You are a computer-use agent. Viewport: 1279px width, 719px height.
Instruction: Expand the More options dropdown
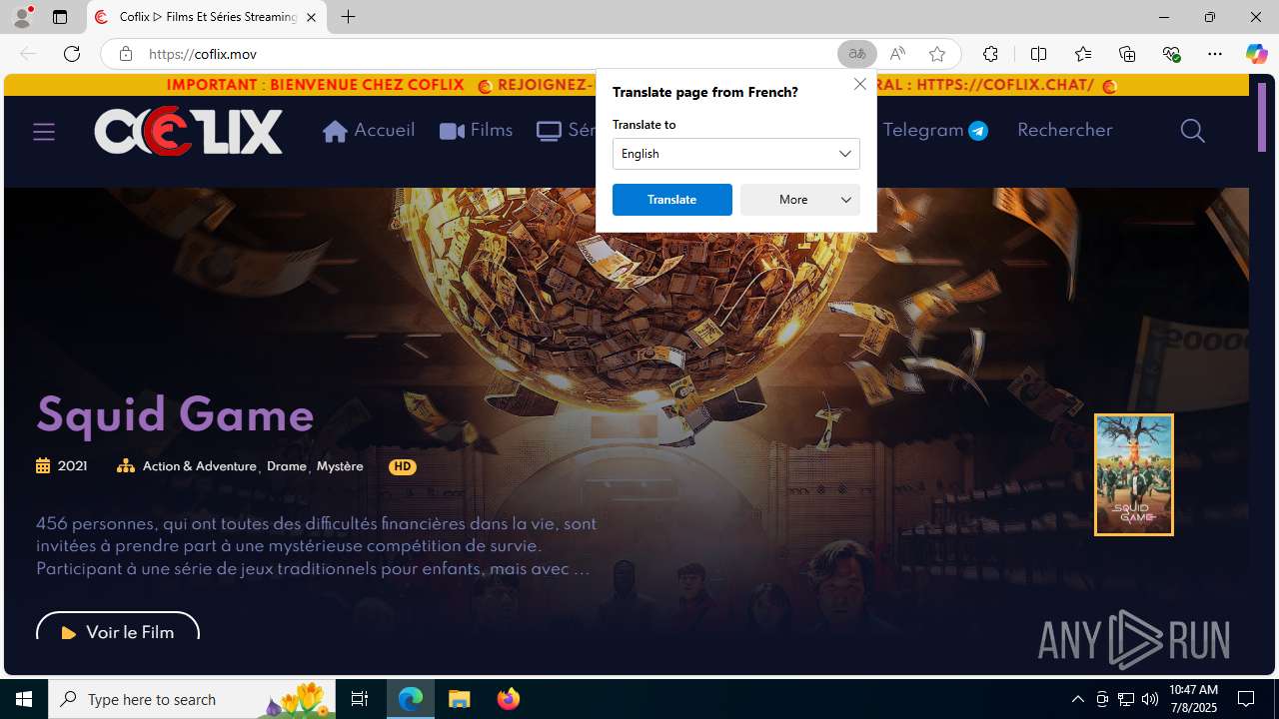tap(799, 200)
